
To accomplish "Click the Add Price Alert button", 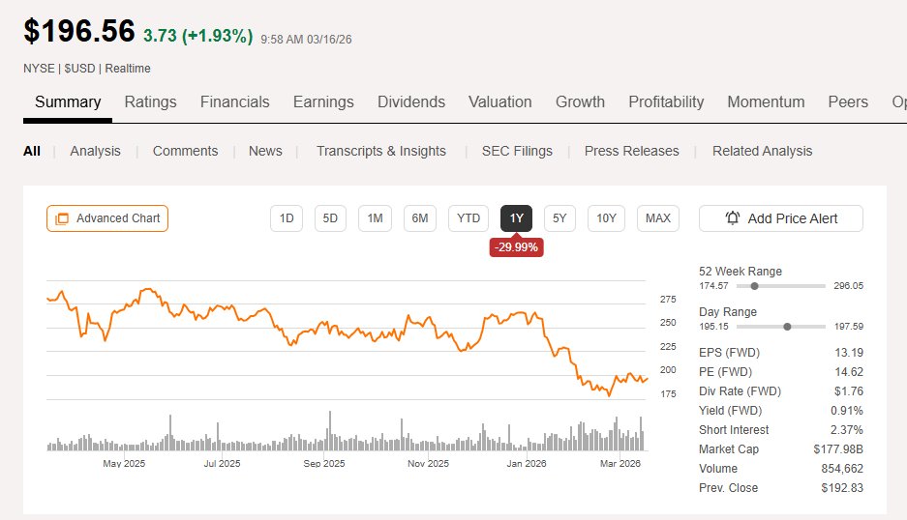I will (781, 218).
